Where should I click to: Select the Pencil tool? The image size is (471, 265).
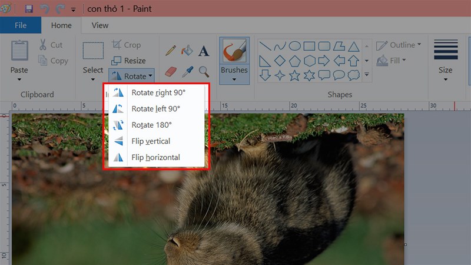(171, 51)
